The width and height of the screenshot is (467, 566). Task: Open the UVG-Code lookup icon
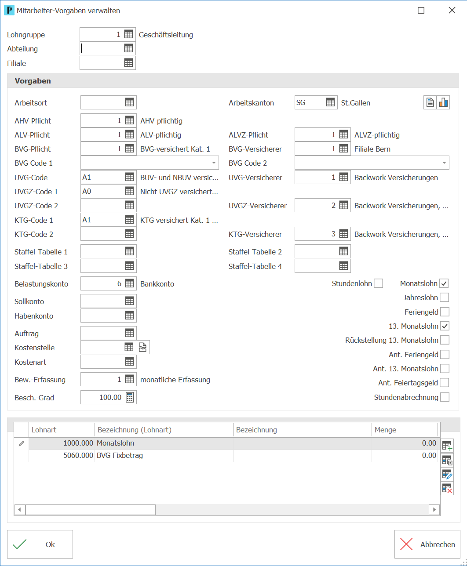(129, 177)
